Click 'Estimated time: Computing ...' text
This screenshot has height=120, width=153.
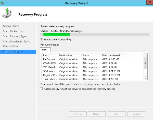click(57, 39)
